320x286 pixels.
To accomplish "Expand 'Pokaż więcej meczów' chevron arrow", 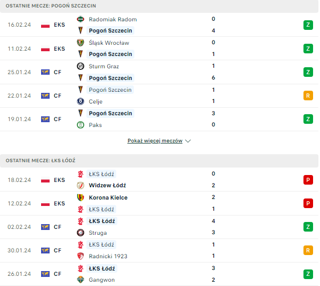I will 188,141.
